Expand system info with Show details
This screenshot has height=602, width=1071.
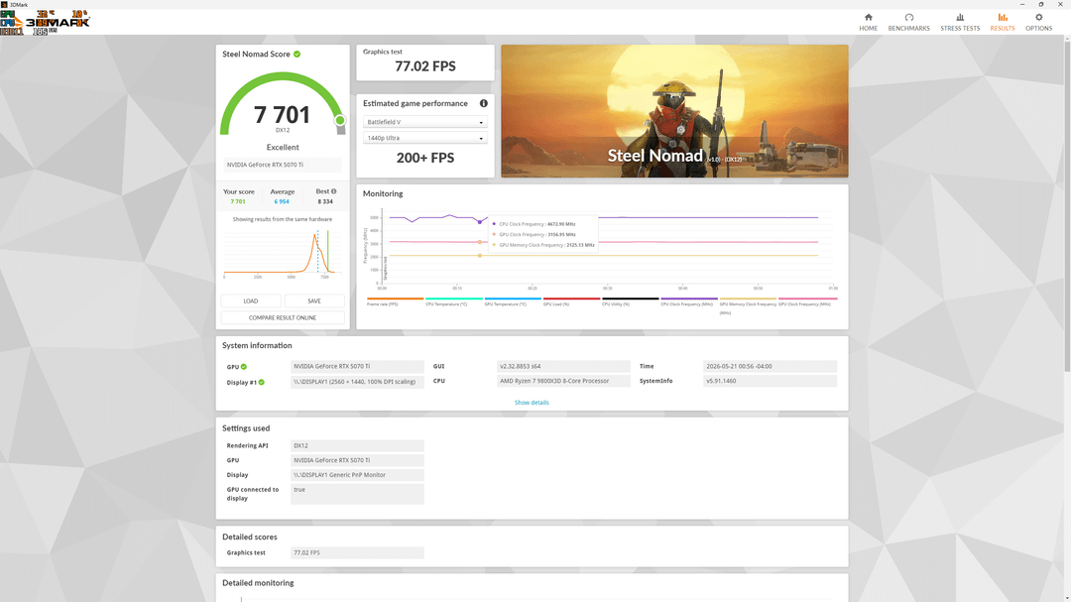[532, 403]
